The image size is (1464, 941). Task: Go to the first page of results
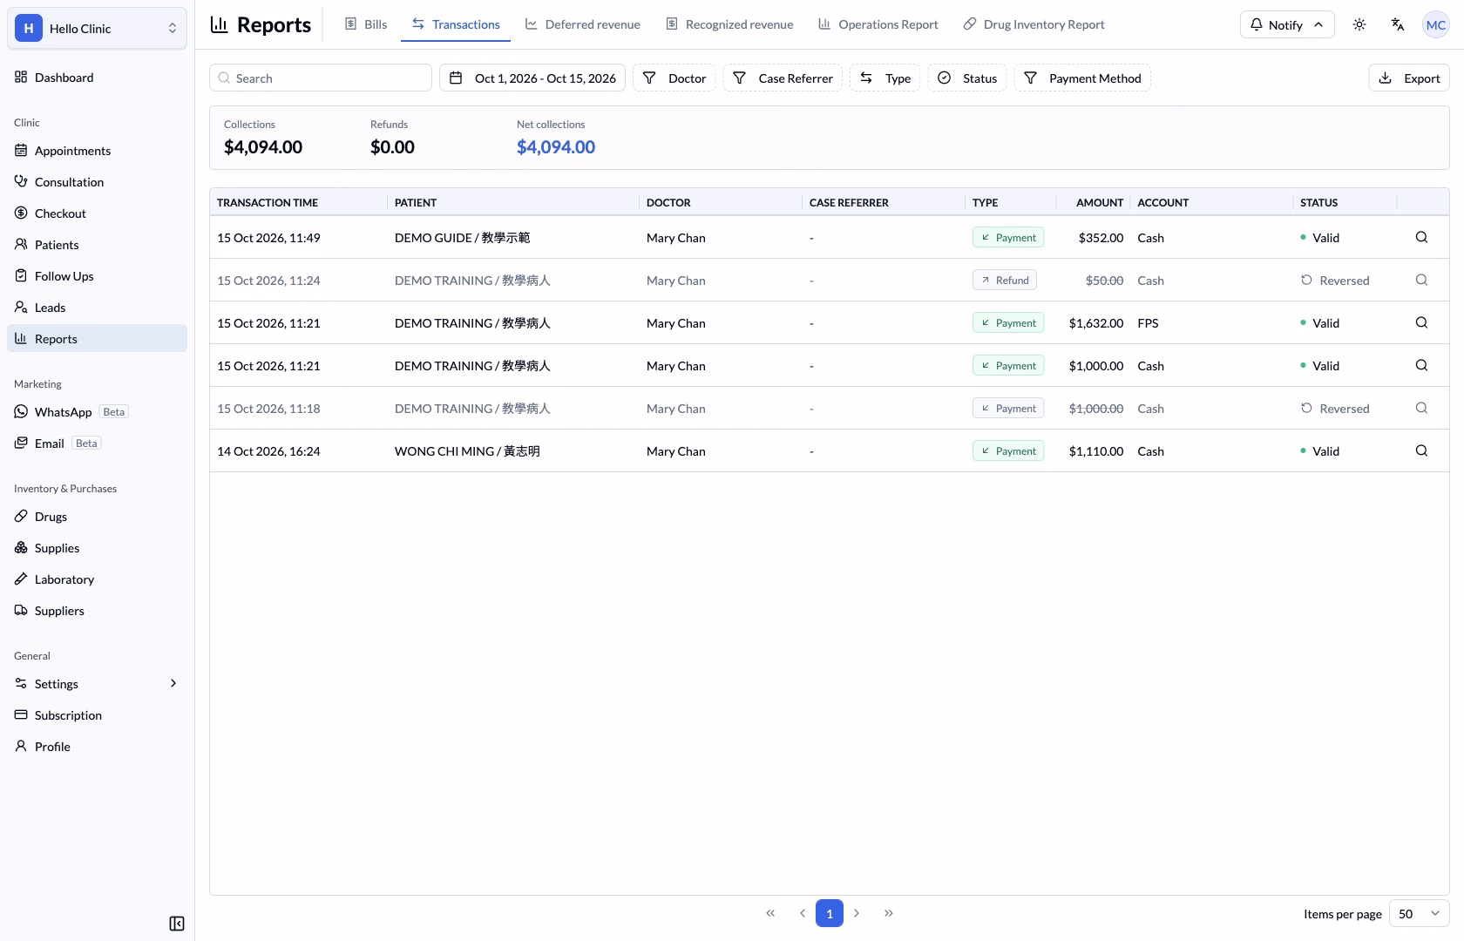[x=770, y=913]
